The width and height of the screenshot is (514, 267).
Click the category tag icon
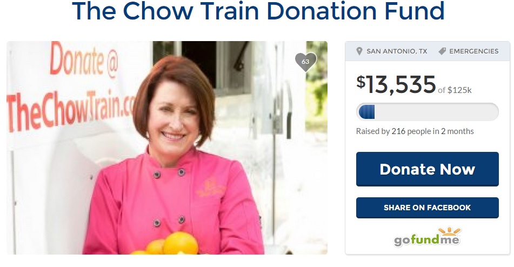442,51
